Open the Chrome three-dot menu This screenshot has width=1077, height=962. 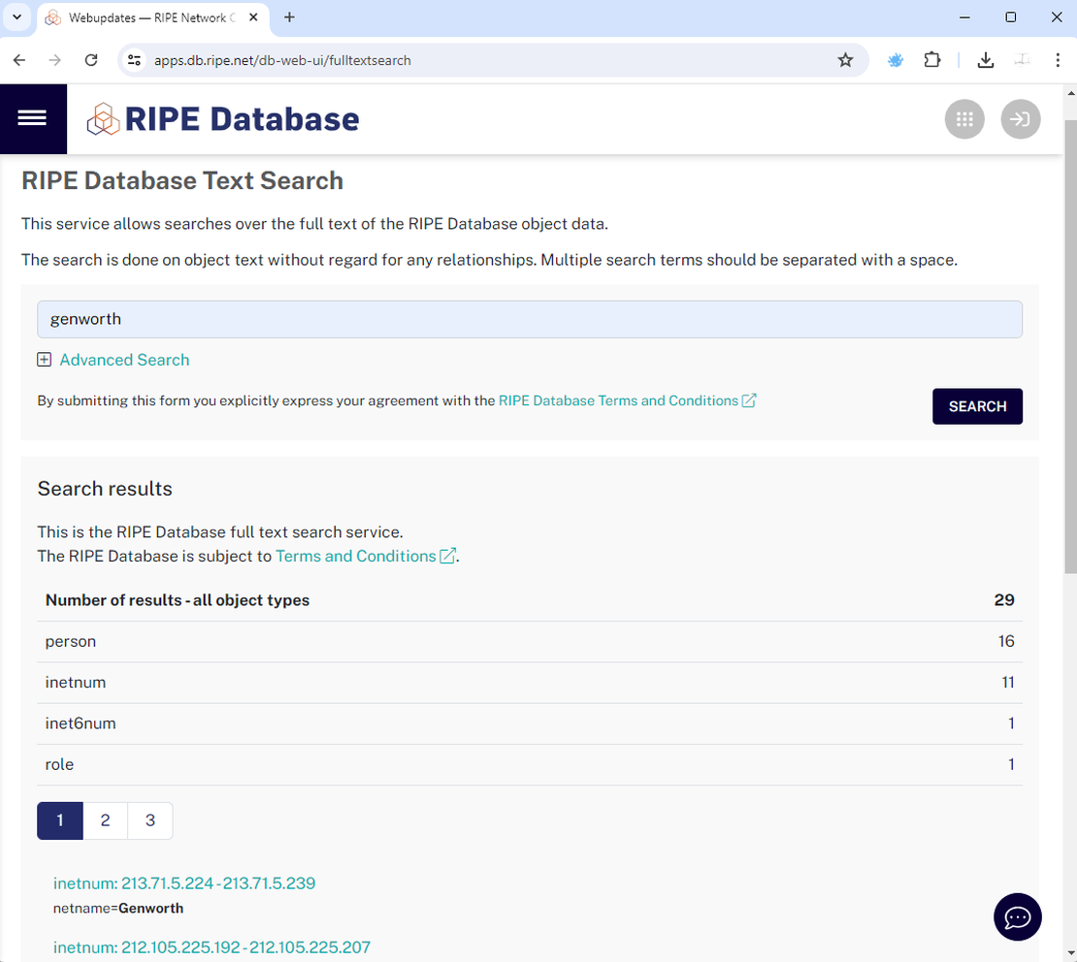pos(1058,59)
